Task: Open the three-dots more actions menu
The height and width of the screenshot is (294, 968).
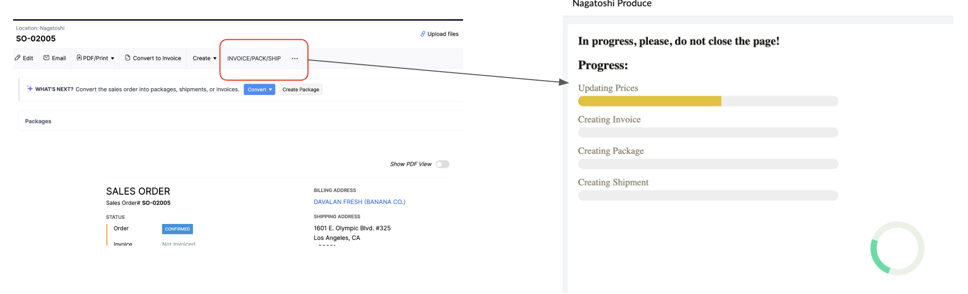Action: (295, 58)
